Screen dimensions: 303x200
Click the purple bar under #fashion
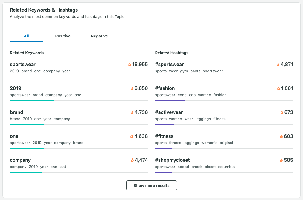[x=170, y=101]
